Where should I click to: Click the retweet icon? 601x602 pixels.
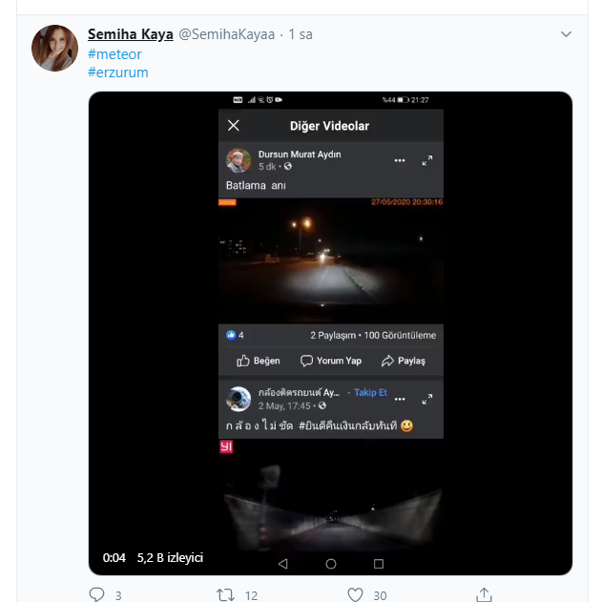click(225, 595)
